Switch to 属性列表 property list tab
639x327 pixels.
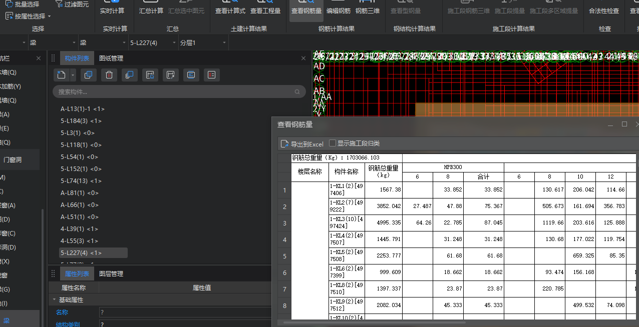pyautogui.click(x=77, y=274)
